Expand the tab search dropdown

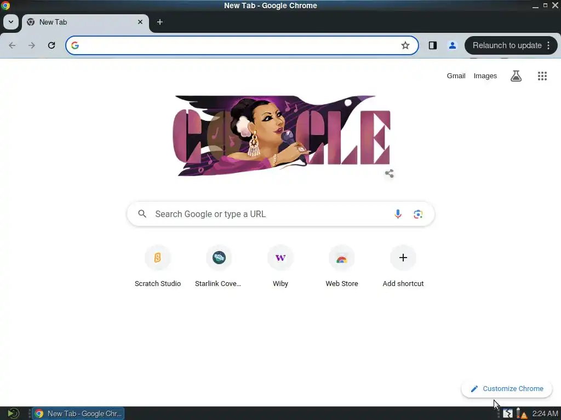tap(11, 22)
